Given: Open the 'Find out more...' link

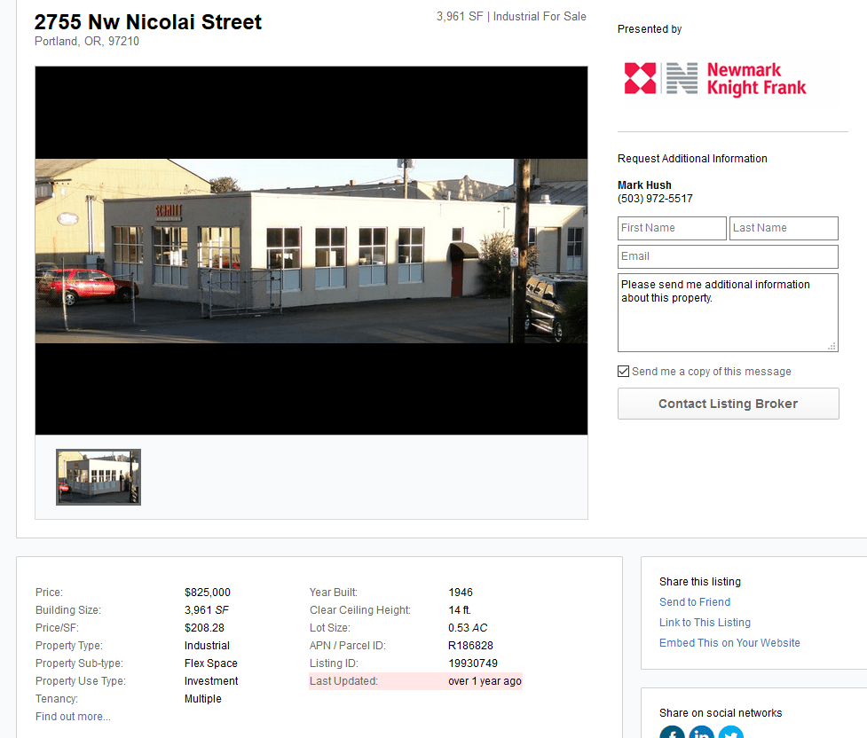Looking at the screenshot, I should [73, 717].
